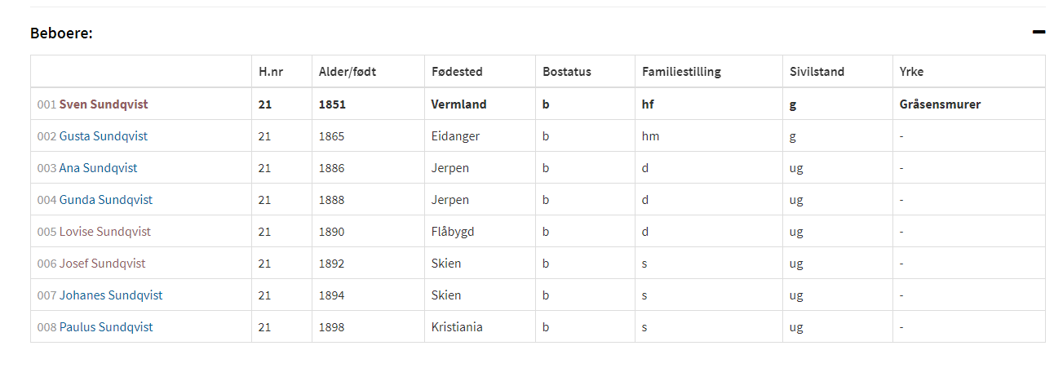Click the Bostatus column header
This screenshot has width=1054, height=368.
point(567,72)
